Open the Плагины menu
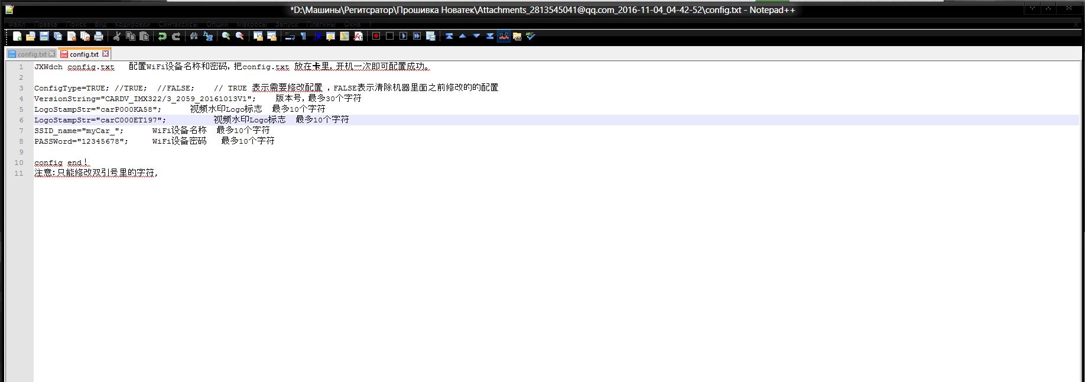The height and width of the screenshot is (382, 1085). point(321,24)
